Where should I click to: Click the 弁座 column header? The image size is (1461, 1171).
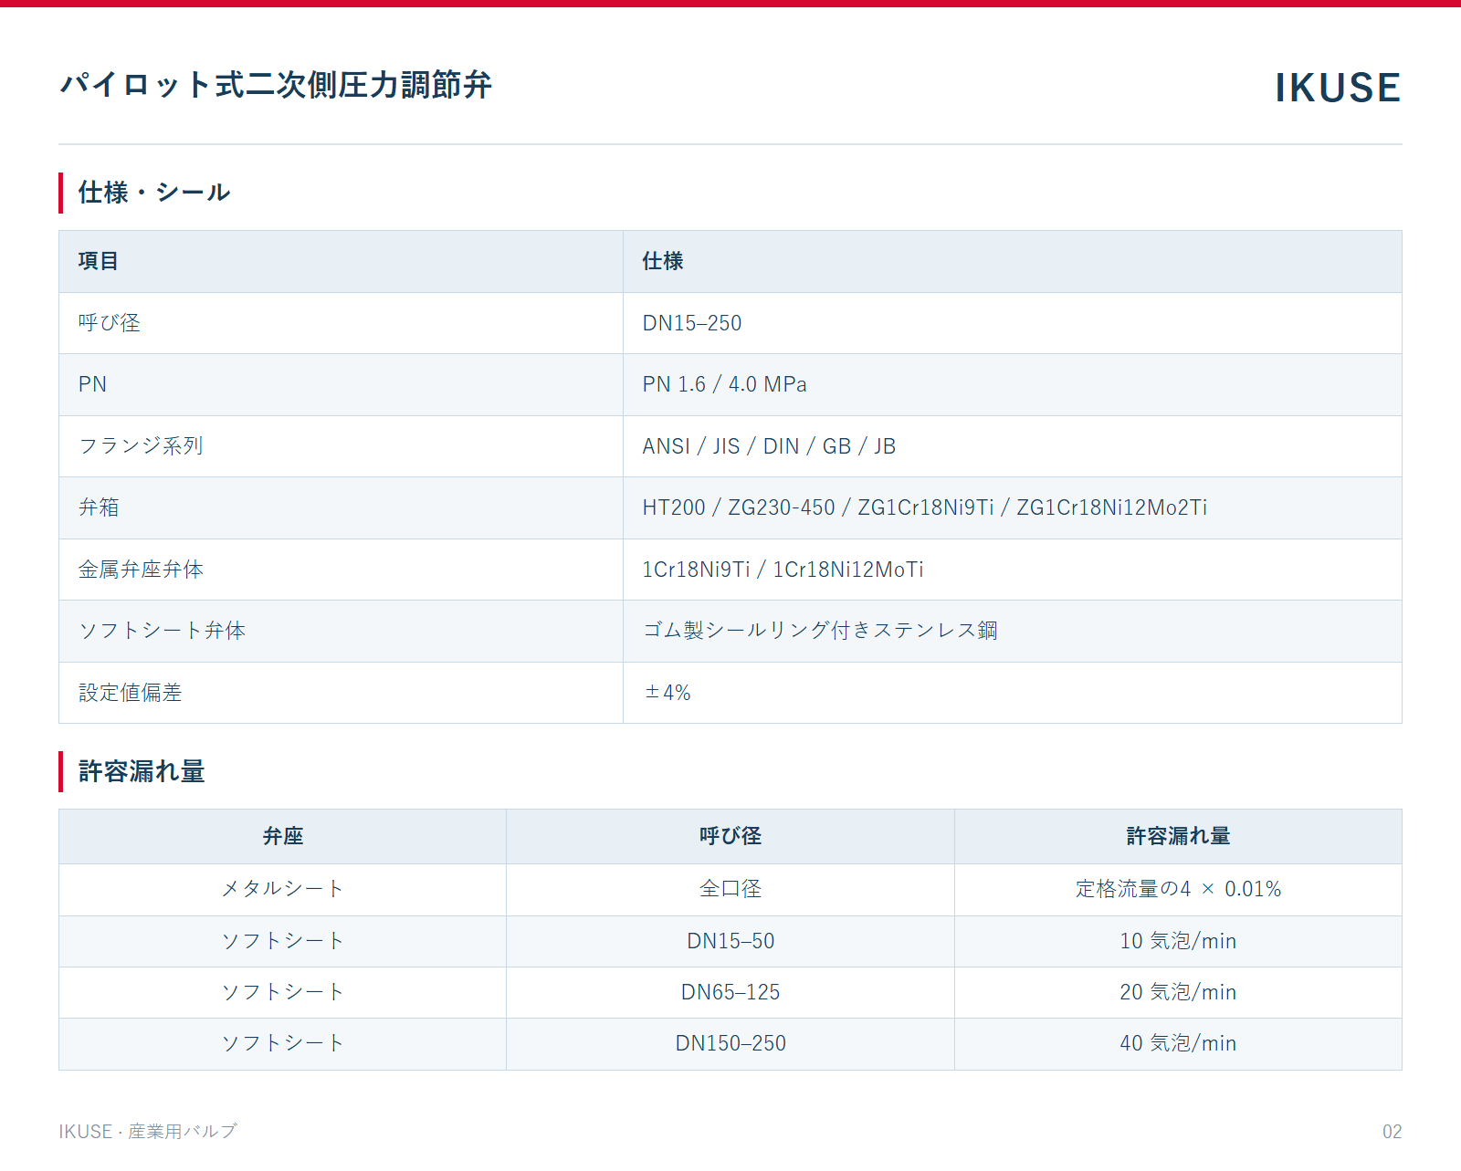point(283,836)
